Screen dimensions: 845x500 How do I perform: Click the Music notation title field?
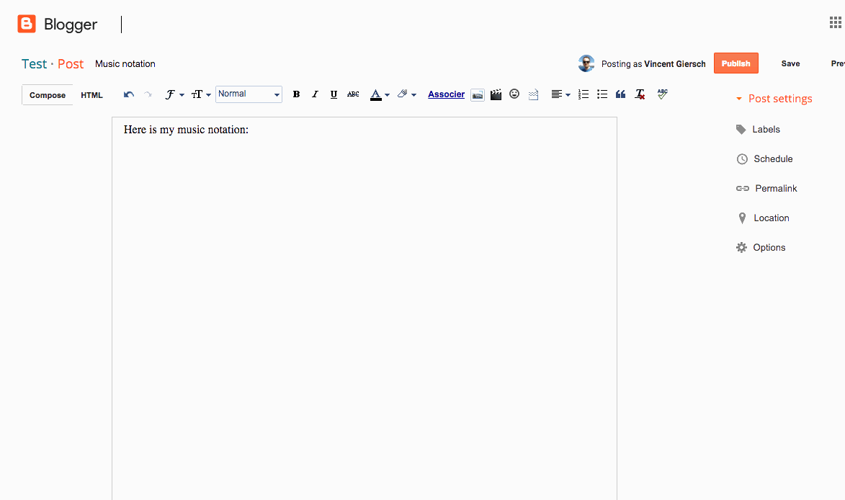click(x=125, y=63)
